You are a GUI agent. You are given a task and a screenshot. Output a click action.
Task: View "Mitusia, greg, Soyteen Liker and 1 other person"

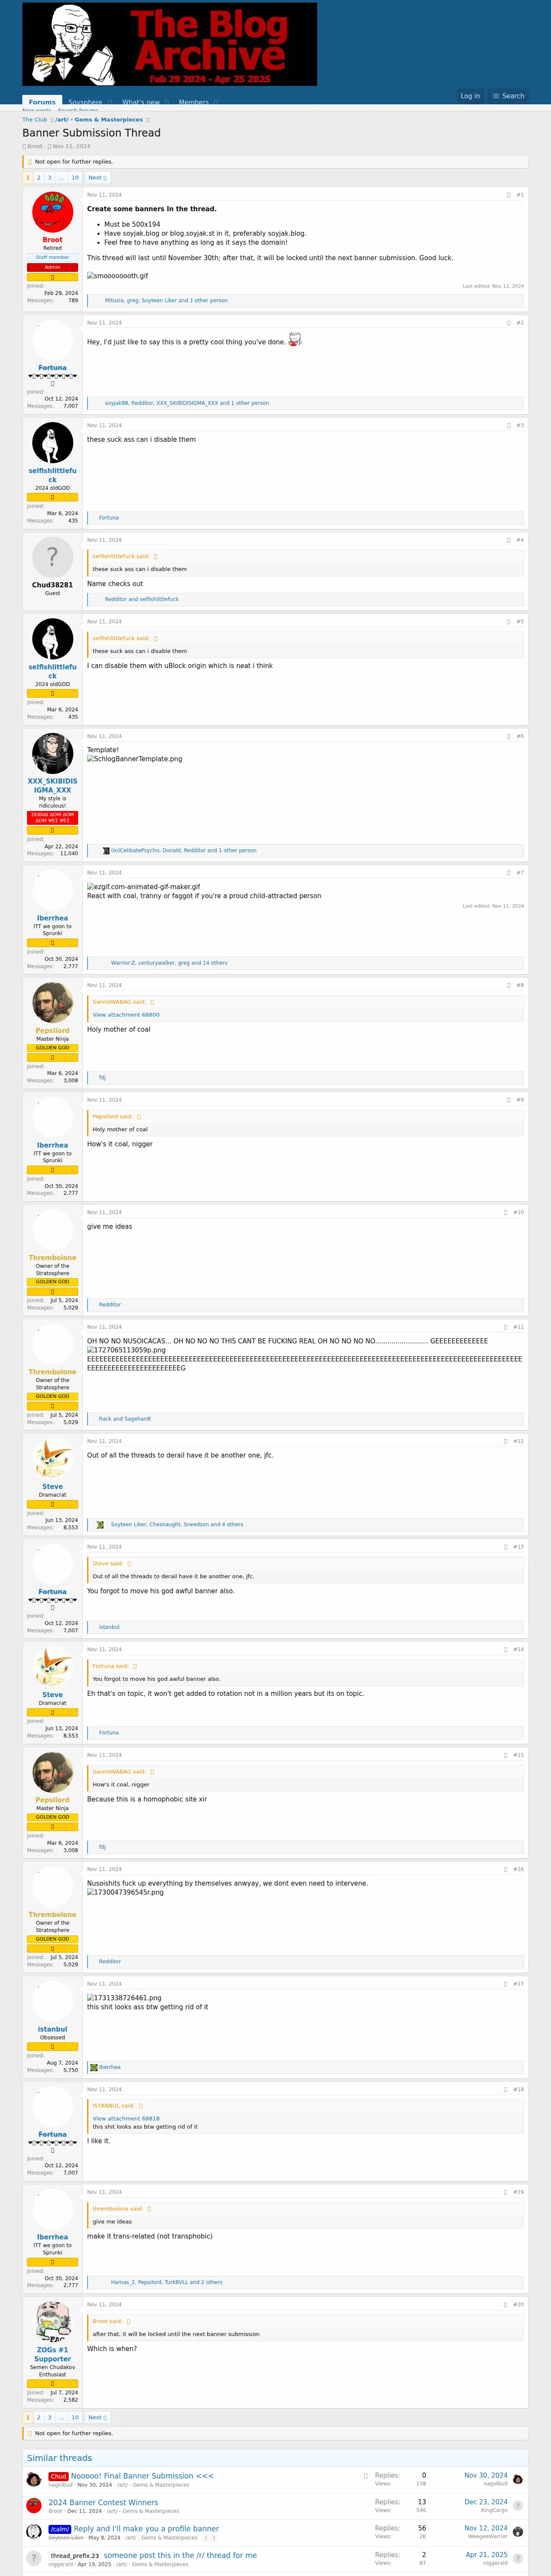[x=166, y=300]
